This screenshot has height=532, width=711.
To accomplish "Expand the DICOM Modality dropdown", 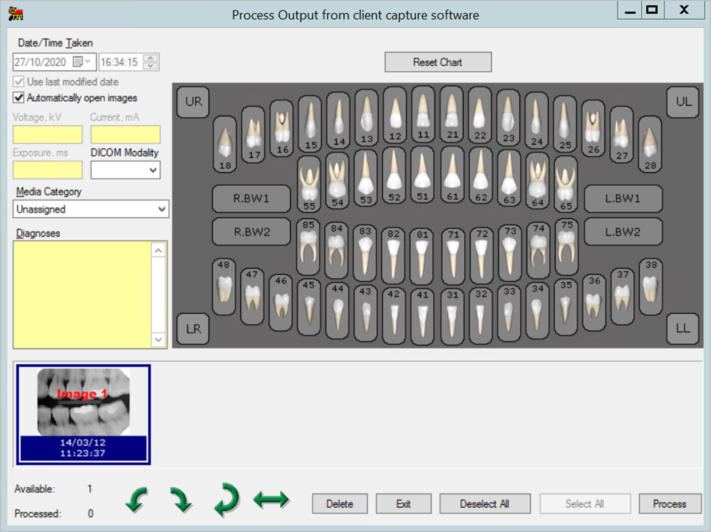I will click(x=125, y=170).
